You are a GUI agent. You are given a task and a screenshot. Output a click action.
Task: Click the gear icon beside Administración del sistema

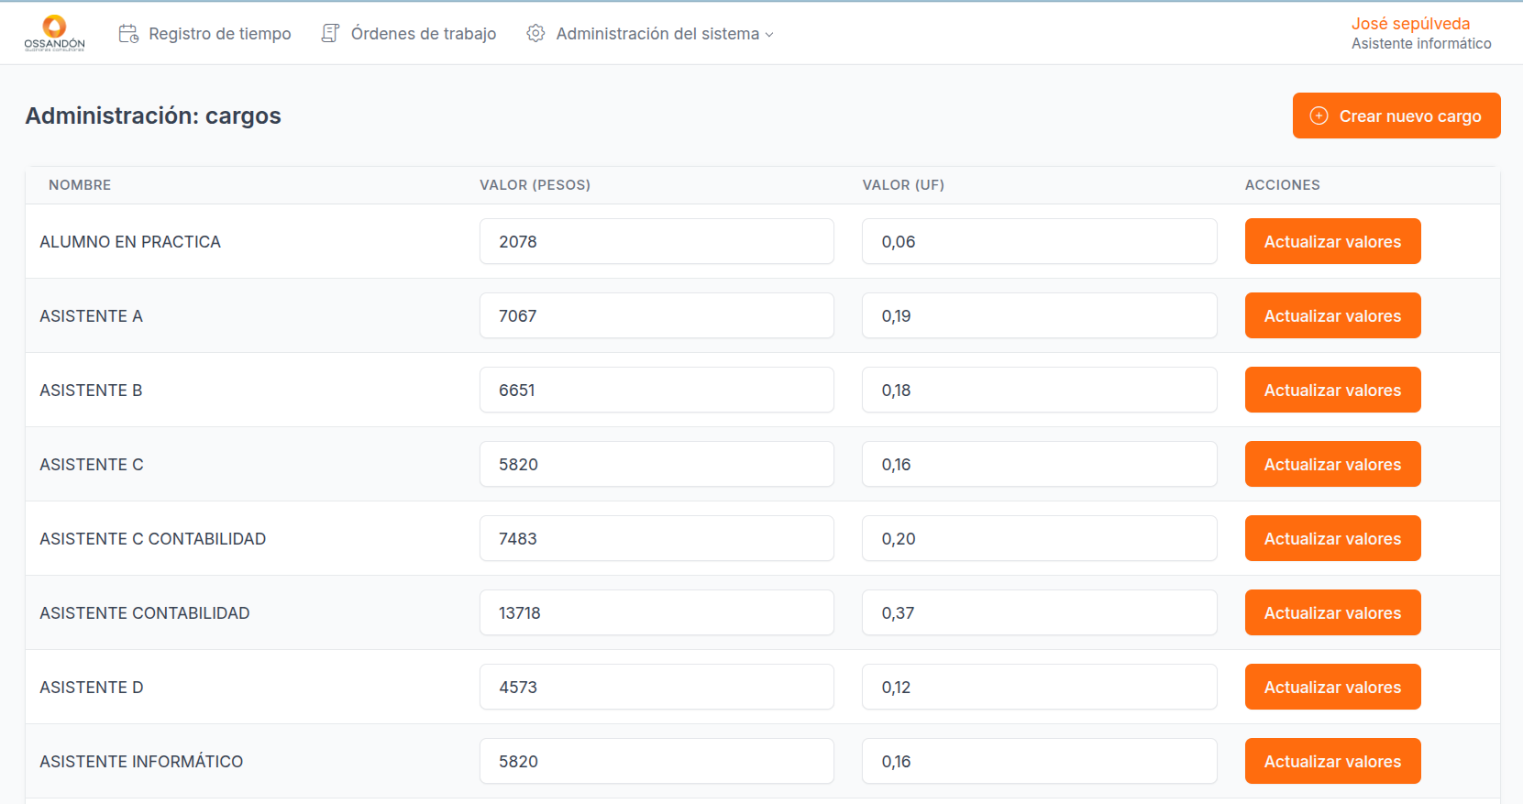pyautogui.click(x=535, y=34)
